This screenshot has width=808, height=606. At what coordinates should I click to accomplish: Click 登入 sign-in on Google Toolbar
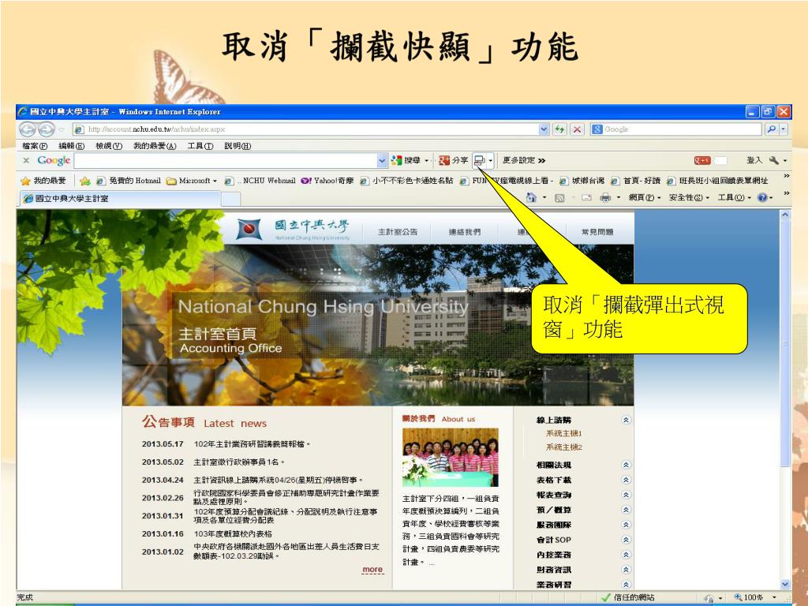click(754, 161)
